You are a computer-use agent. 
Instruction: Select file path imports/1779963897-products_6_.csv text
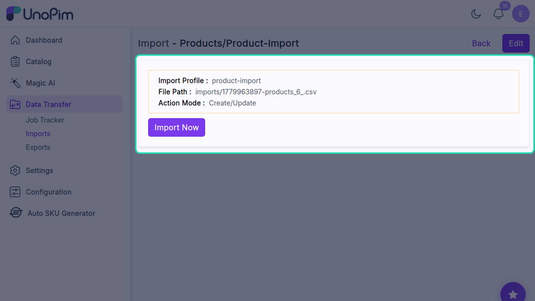coord(256,92)
